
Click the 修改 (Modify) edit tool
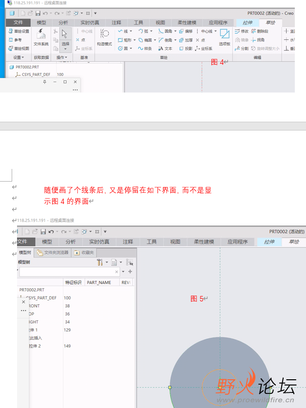pyautogui.click(x=241, y=31)
